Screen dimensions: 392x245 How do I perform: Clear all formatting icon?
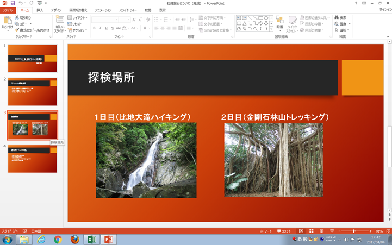[148, 20]
